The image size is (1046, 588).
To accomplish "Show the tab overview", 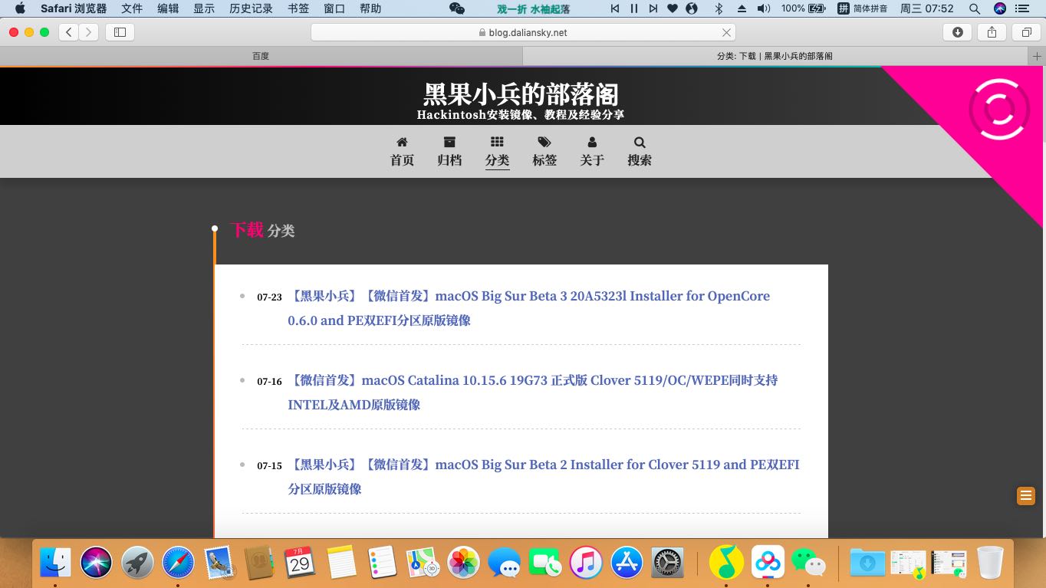I will coord(1026,32).
